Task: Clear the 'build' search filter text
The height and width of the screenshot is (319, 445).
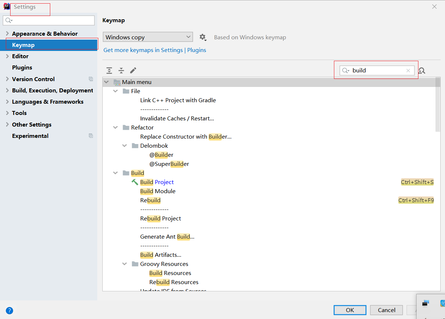Action: (x=408, y=71)
